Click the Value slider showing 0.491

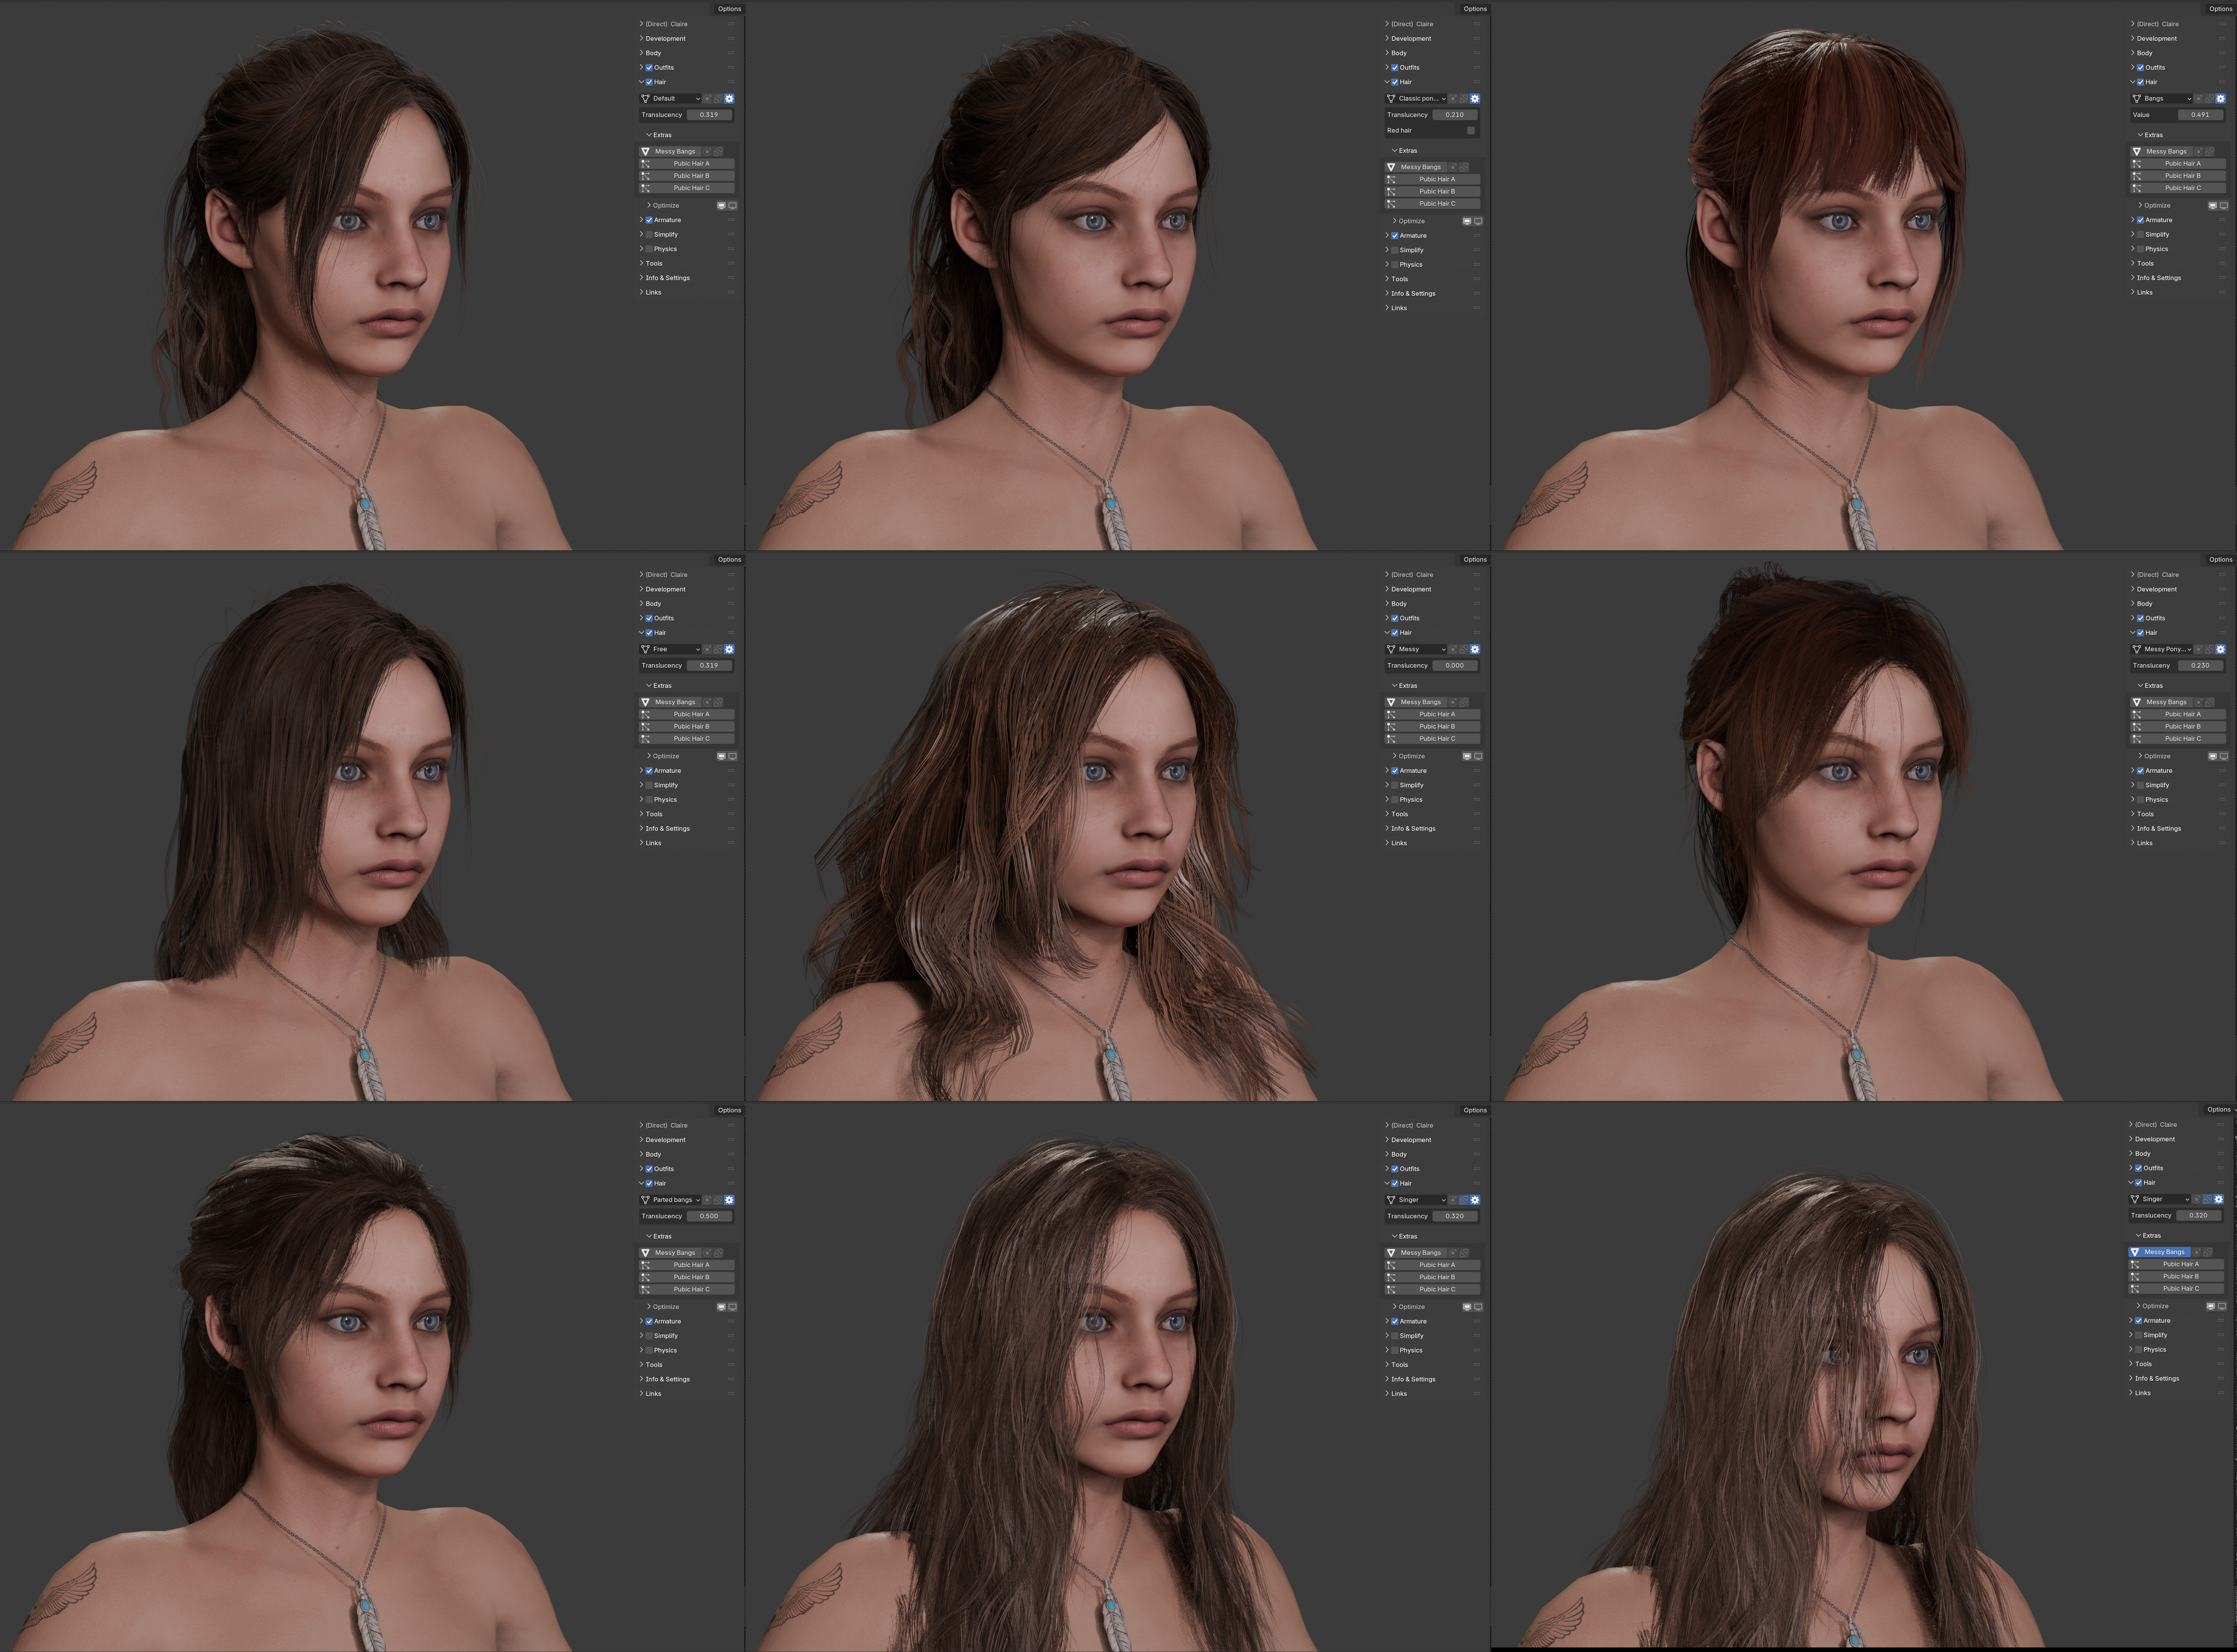pyautogui.click(x=2201, y=115)
